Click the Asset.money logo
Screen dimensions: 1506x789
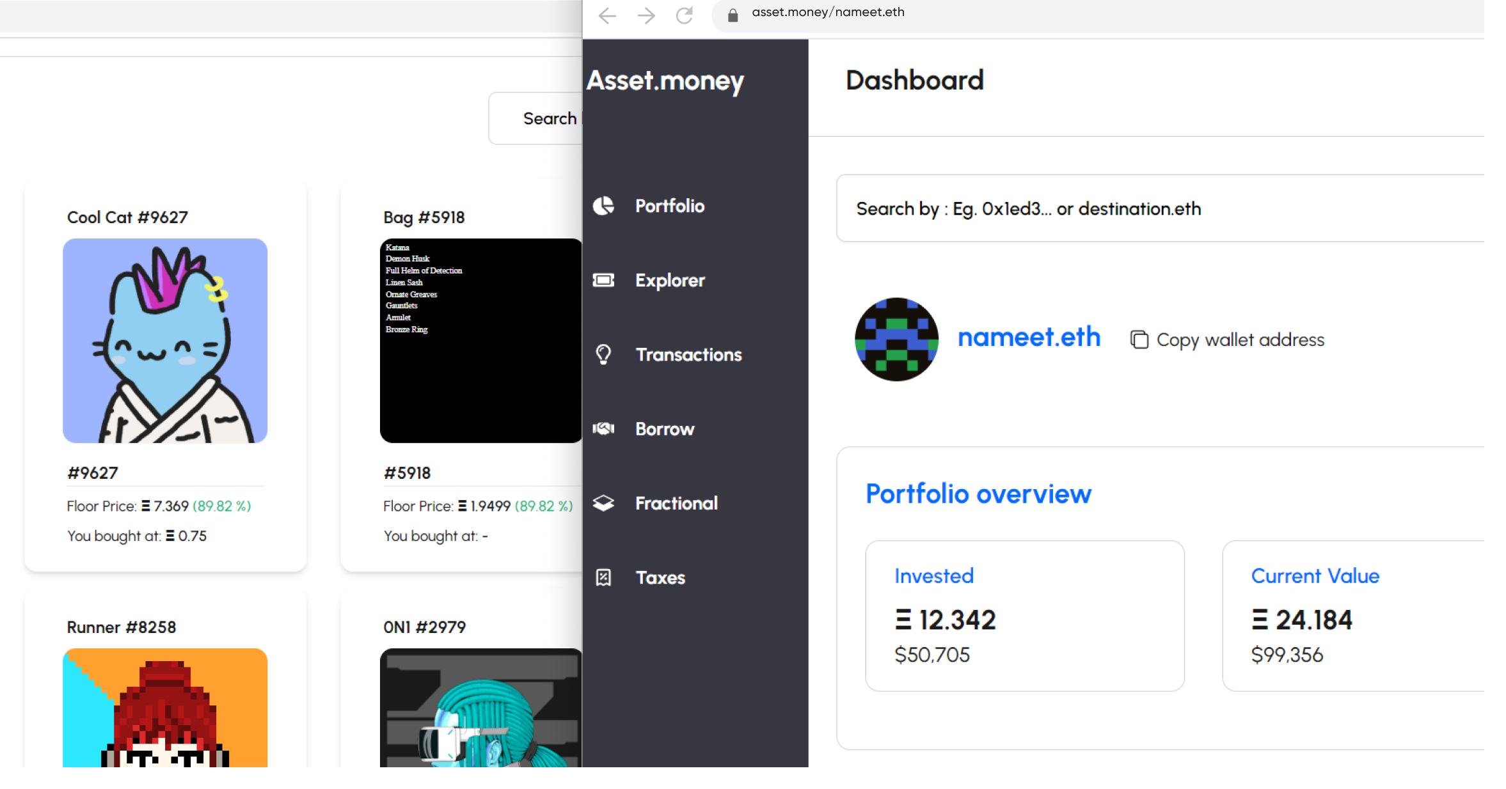pyautogui.click(x=665, y=81)
